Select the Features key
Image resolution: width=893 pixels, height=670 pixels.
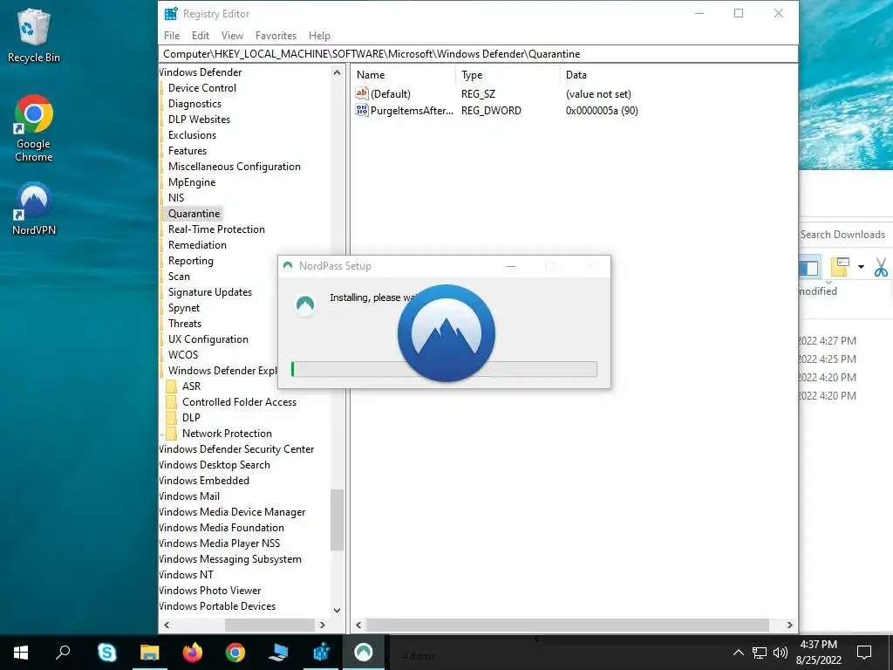point(187,151)
